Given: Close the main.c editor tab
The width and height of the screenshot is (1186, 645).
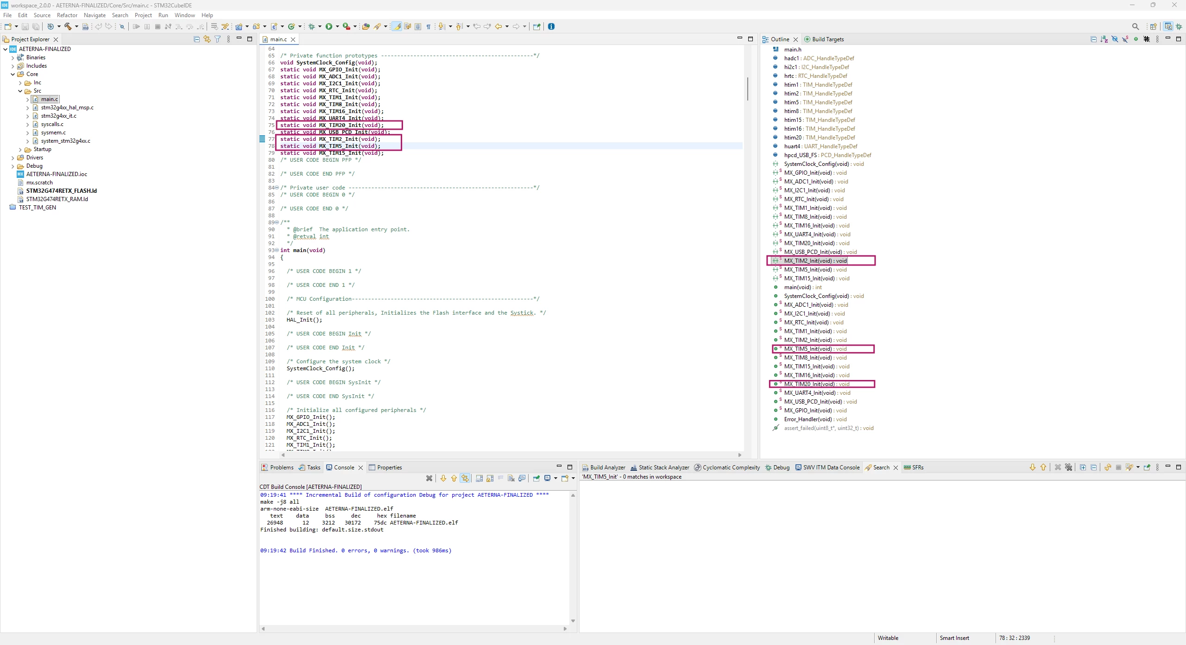Looking at the screenshot, I should (x=293, y=39).
